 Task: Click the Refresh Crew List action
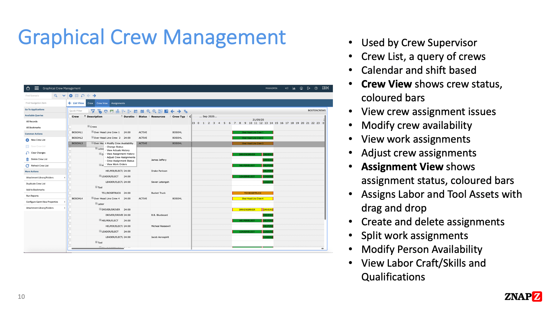[x=40, y=166]
